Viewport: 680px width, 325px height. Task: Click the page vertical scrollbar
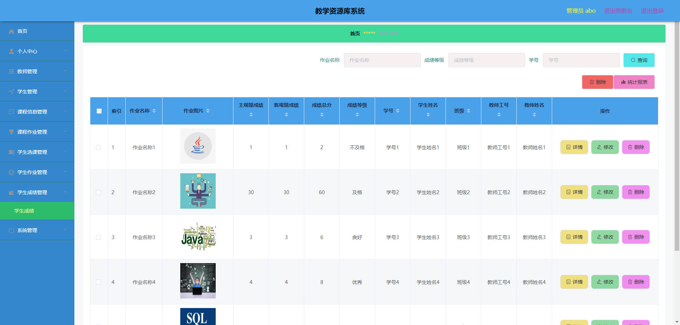(x=677, y=136)
